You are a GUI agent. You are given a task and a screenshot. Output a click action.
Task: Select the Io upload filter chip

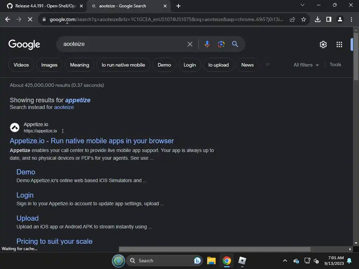click(219, 65)
